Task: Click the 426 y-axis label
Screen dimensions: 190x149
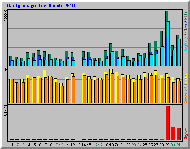Action: (x=6, y=71)
